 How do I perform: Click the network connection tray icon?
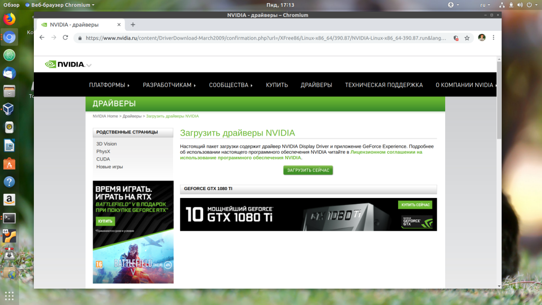(502, 5)
